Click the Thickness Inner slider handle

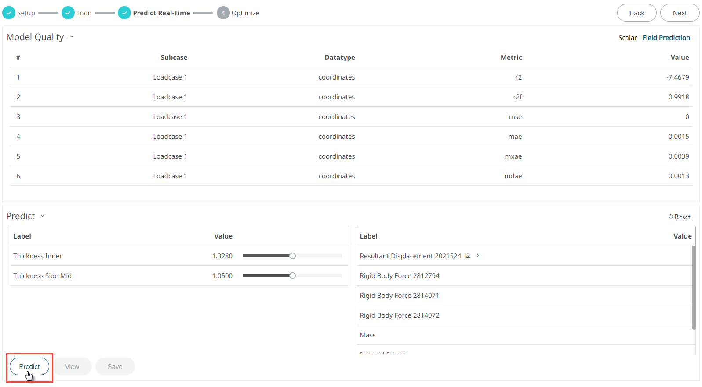292,256
